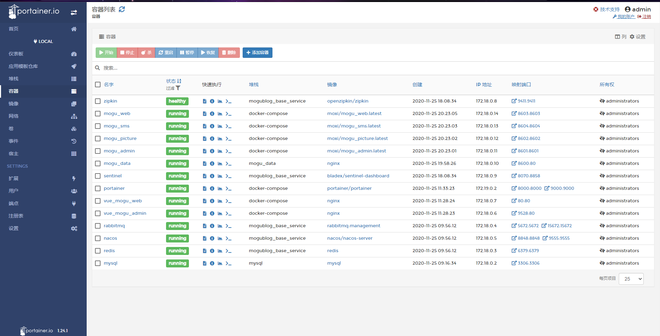The width and height of the screenshot is (660, 336).
Task: Click the 杀 kill button
Action: click(x=146, y=53)
